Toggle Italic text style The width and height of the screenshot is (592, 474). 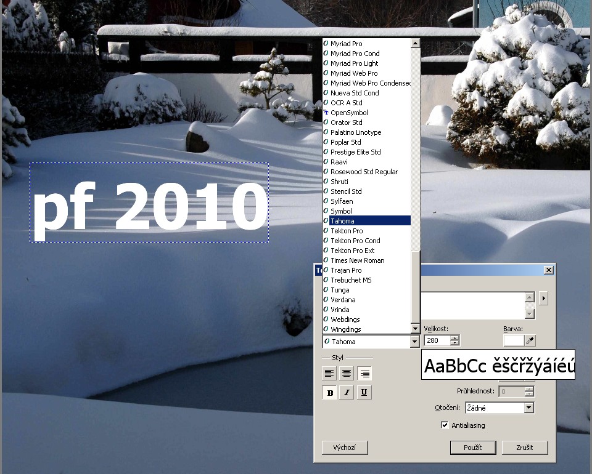pyautogui.click(x=347, y=393)
